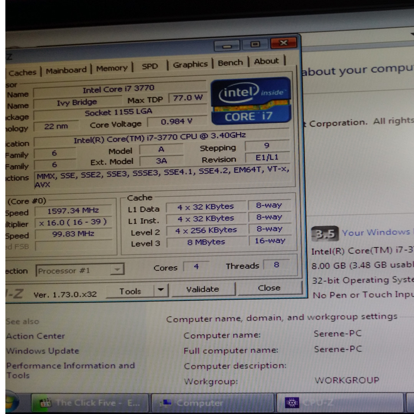Open the Mainboard tab
This screenshot has height=414, width=414.
[x=66, y=70]
